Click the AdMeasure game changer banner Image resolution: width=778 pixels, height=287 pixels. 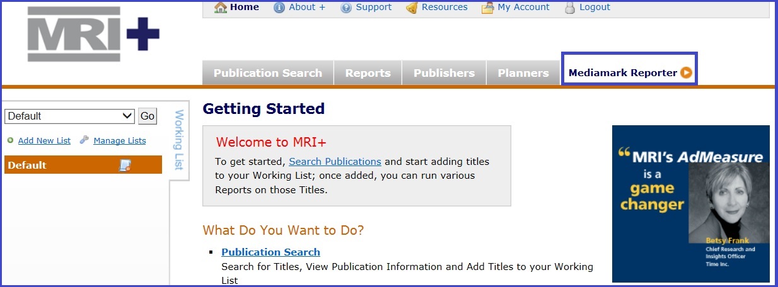690,204
